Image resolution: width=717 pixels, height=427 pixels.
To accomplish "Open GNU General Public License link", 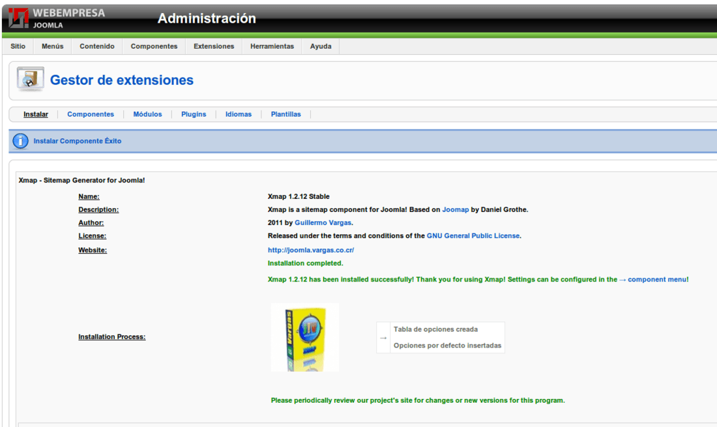I will point(473,236).
